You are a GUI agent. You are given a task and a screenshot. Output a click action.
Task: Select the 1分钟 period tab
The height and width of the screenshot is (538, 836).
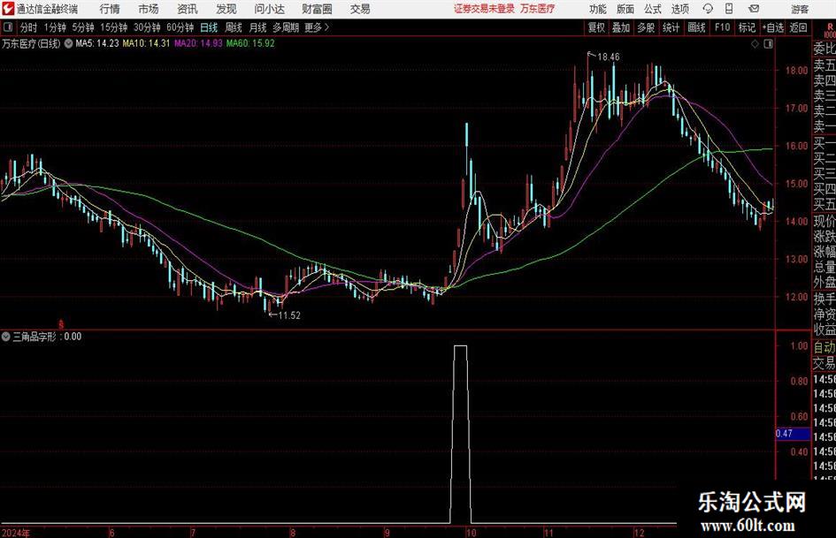pyautogui.click(x=55, y=27)
